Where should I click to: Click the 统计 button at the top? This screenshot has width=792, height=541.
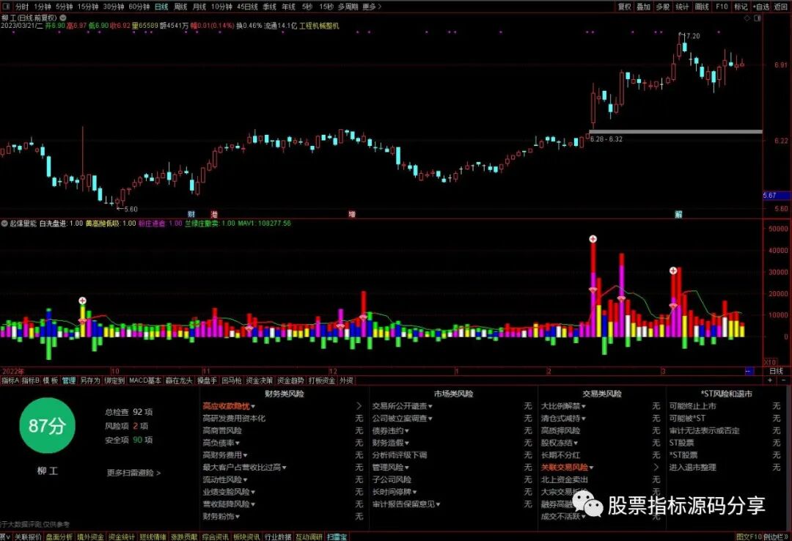click(683, 7)
